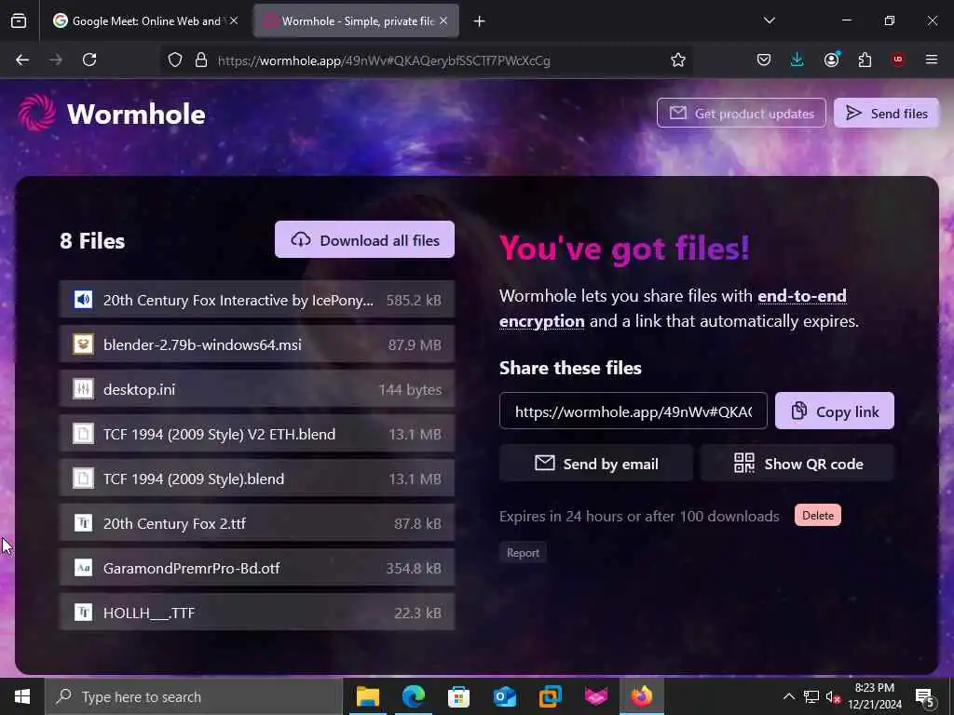The image size is (954, 715).
Task: Click the 87.9 MB size value
Action: click(x=415, y=344)
